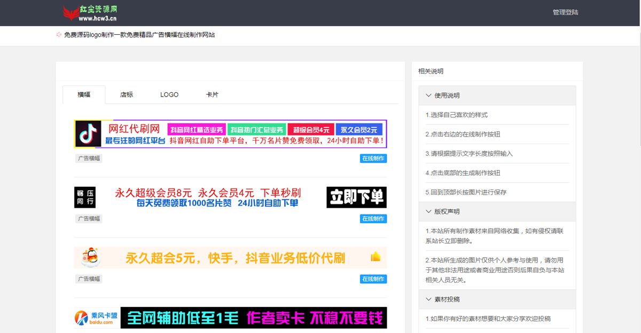Switch to the 卡片 tab
641x333 pixels.
point(212,94)
